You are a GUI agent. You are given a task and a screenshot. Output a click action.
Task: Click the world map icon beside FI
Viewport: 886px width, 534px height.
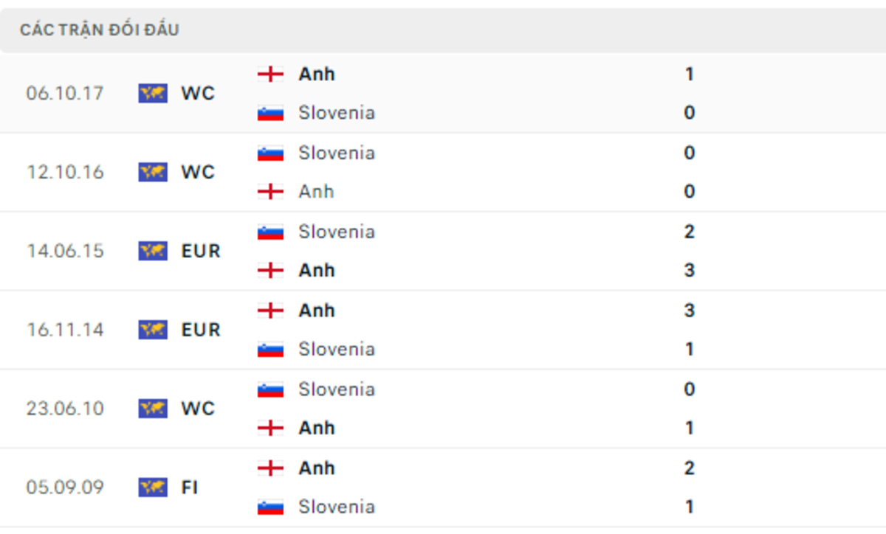[153, 488]
